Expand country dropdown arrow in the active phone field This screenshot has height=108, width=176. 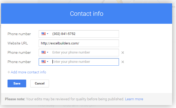[x=48, y=61]
